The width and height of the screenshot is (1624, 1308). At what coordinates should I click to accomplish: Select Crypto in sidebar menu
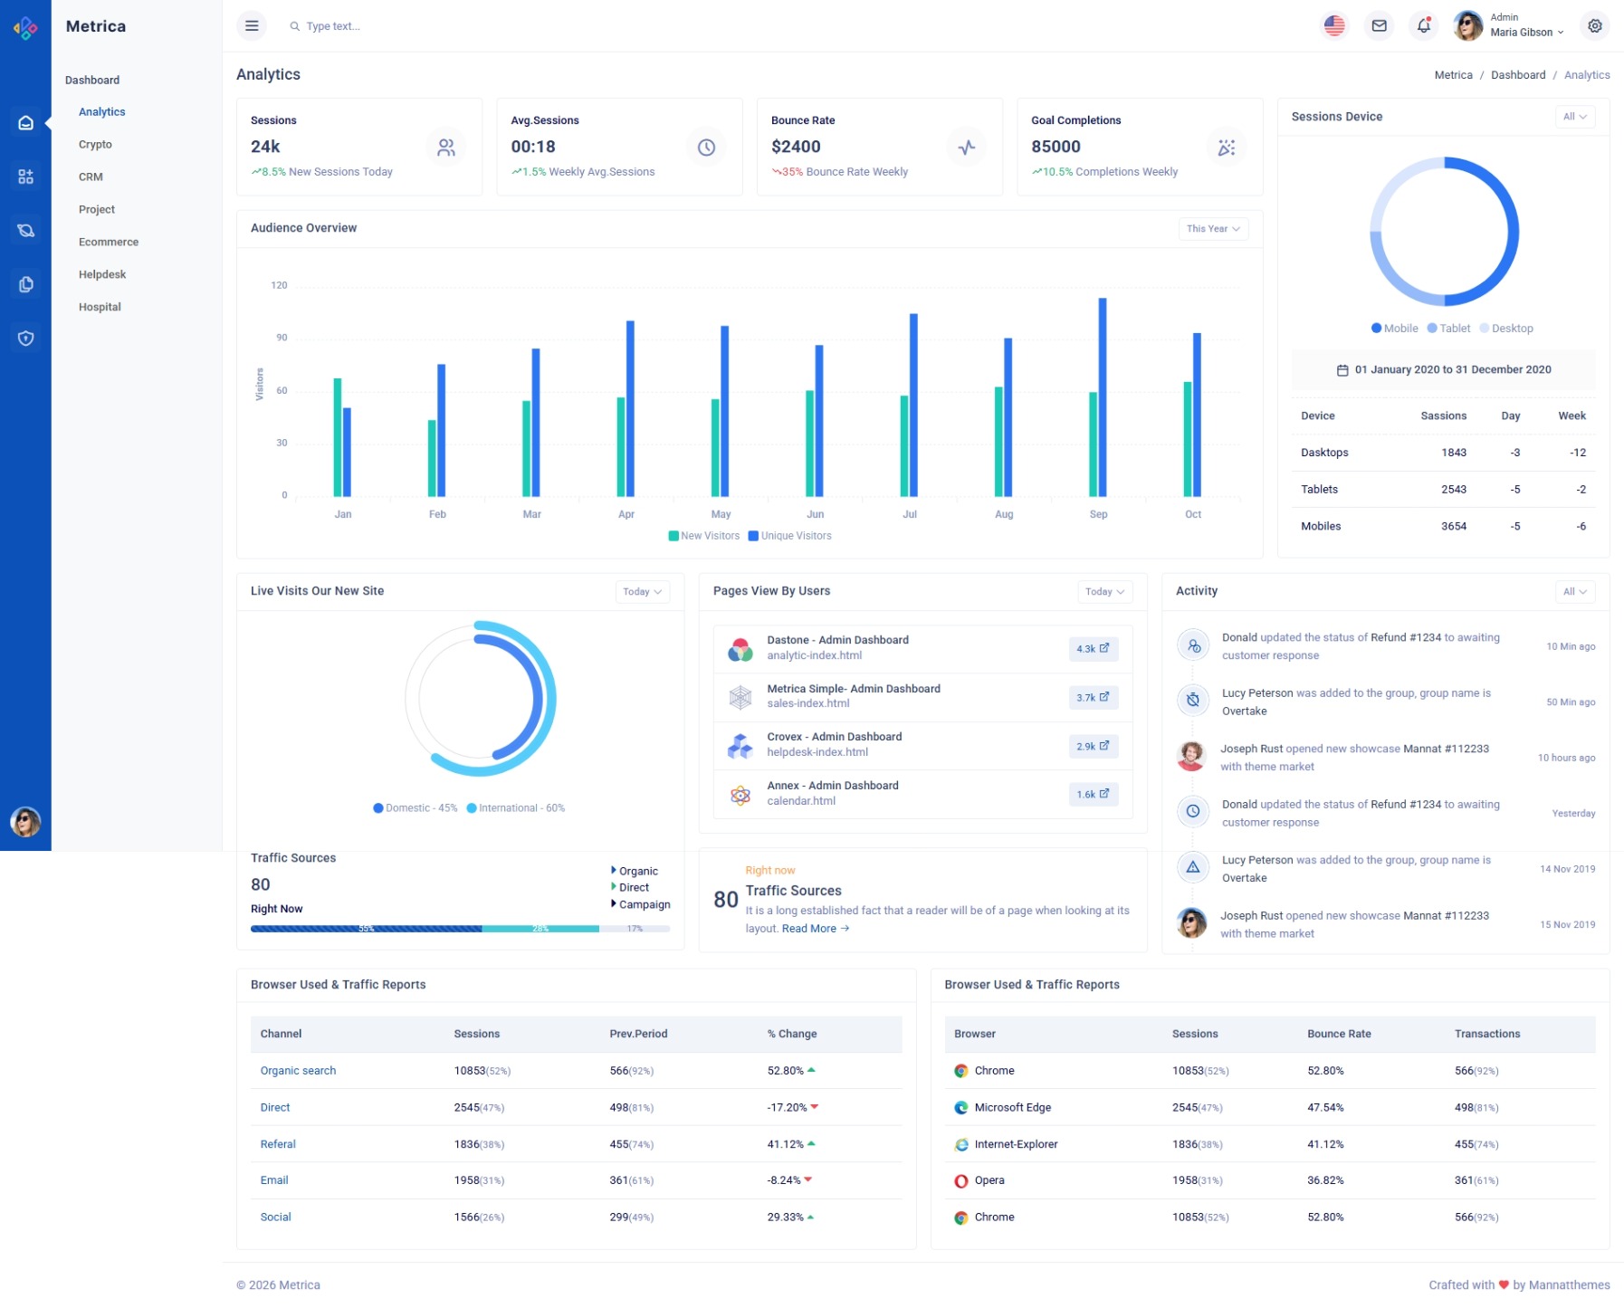(95, 145)
